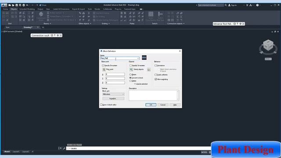This screenshot has width=281, height=158.
Task: Open the Autodesk App Store cart icon
Action: click(247, 5)
